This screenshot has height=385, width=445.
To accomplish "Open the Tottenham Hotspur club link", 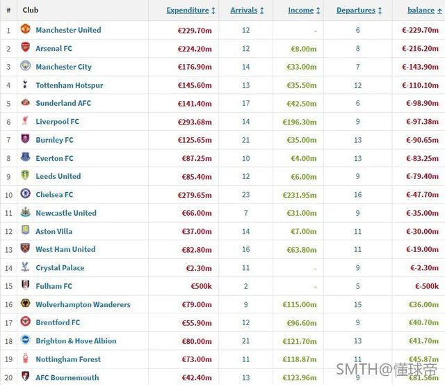I will click(70, 85).
